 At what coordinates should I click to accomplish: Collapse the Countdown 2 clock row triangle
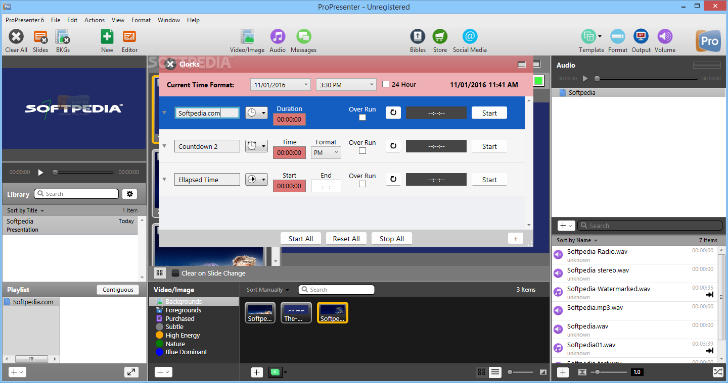pos(164,146)
